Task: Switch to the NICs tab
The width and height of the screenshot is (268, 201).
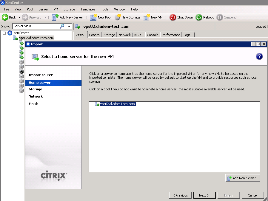Action: 138,35
